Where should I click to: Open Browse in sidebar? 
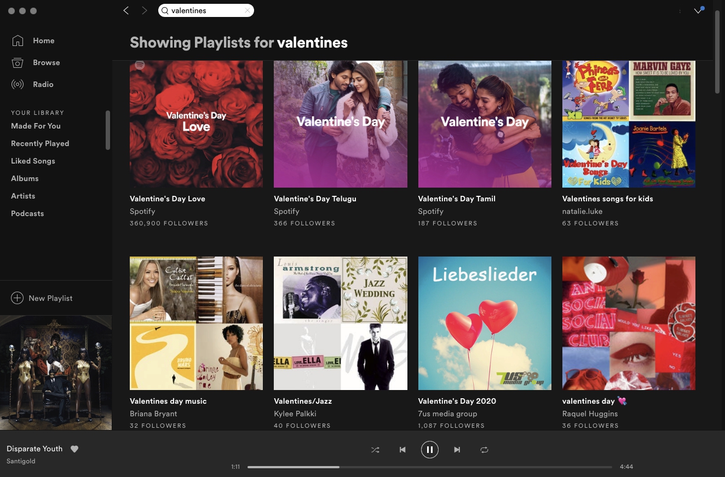point(46,62)
